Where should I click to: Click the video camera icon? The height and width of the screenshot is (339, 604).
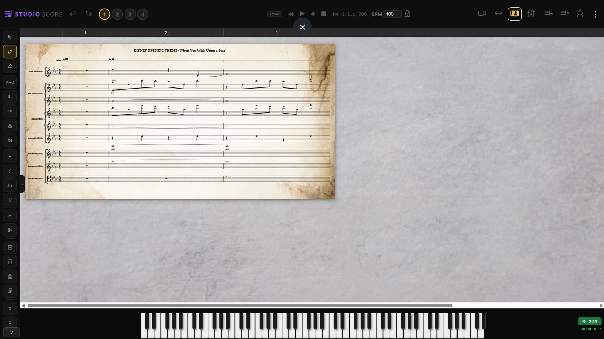(x=482, y=14)
